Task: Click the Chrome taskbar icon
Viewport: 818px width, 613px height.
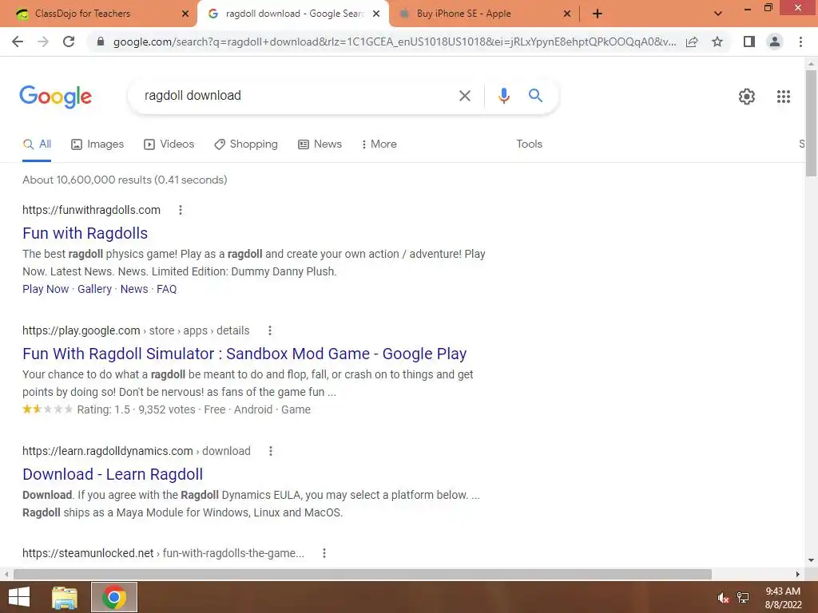Action: pyautogui.click(x=114, y=597)
